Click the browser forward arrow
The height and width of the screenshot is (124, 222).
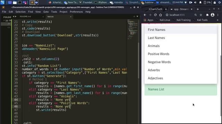coord(150,15)
